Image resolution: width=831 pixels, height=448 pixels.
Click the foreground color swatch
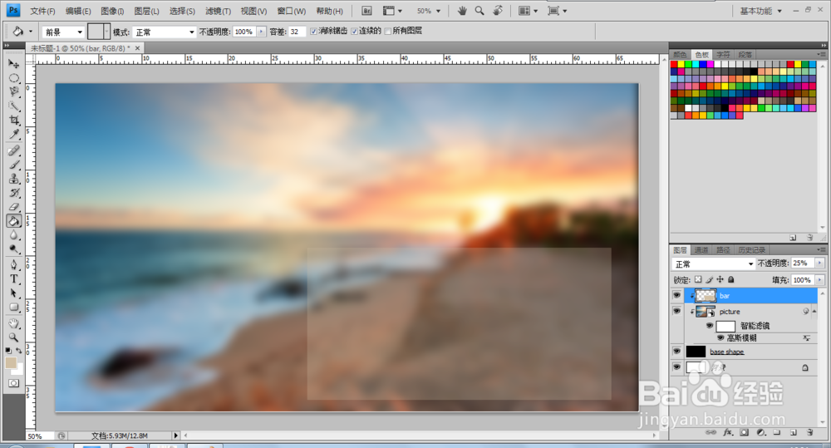pos(11,362)
